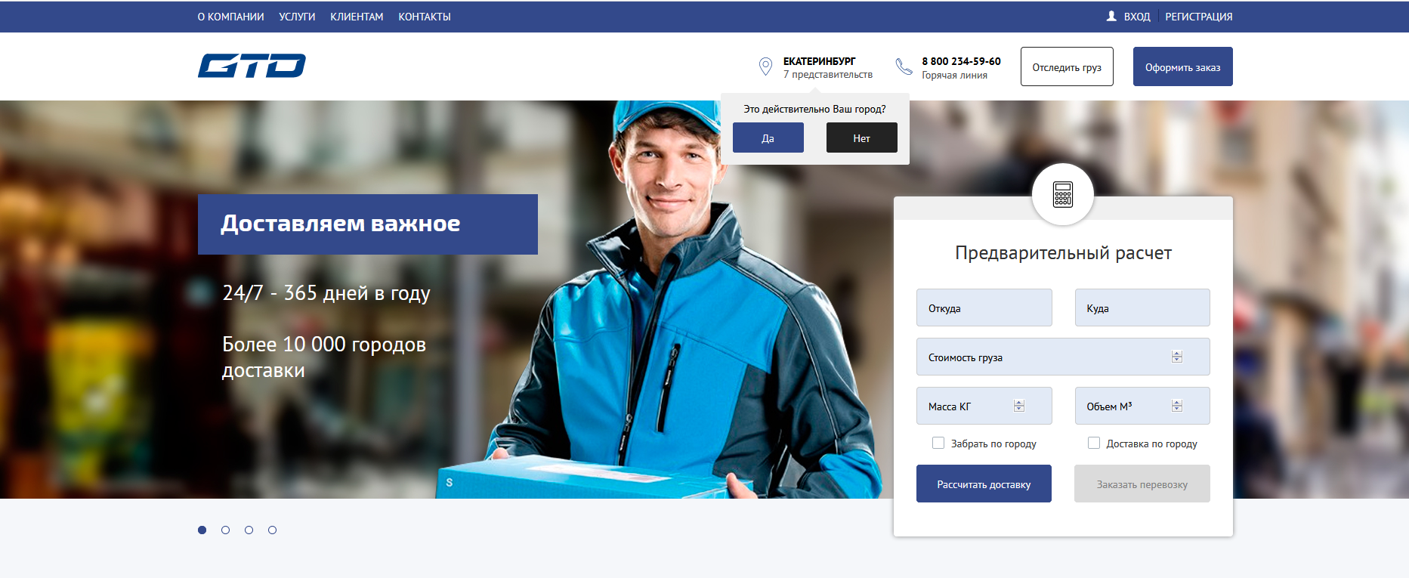Image resolution: width=1409 pixels, height=578 pixels.
Task: Click the phone handset icon
Action: click(x=904, y=66)
